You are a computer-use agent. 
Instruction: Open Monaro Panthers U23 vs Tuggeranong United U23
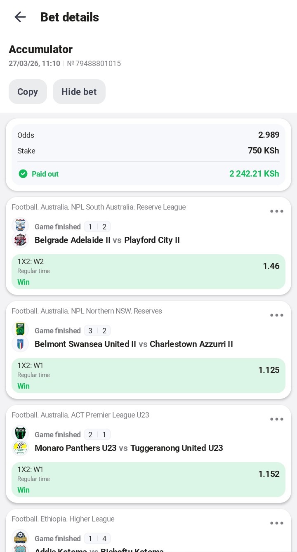tap(129, 448)
